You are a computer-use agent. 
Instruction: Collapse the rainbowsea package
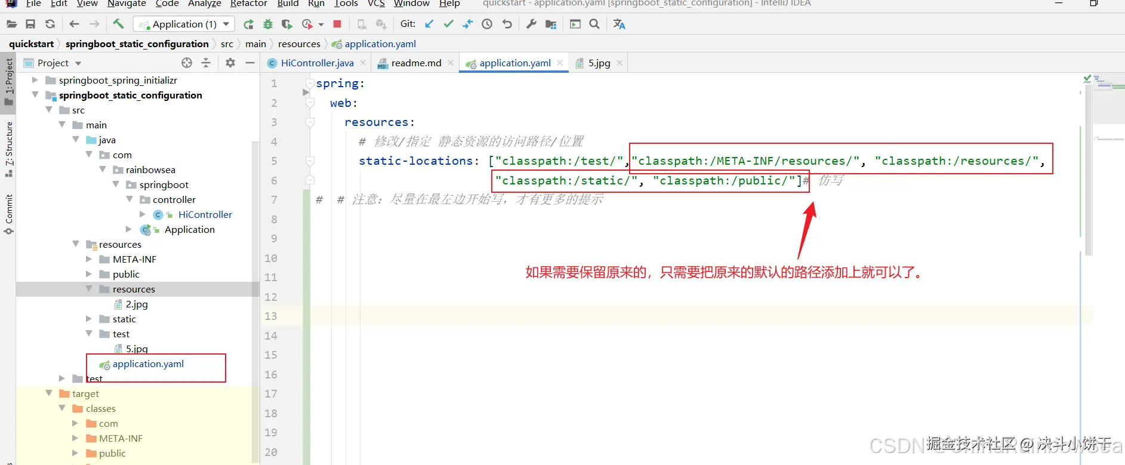[103, 170]
